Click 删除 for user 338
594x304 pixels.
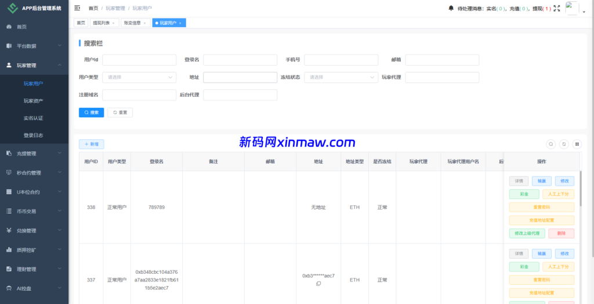pos(562,233)
